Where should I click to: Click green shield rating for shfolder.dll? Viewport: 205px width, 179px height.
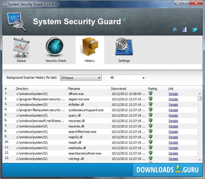pyautogui.click(x=151, y=104)
